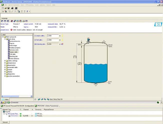The width and height of the screenshot is (163, 124).
Task: Expand the display folder
Action: (5, 72)
